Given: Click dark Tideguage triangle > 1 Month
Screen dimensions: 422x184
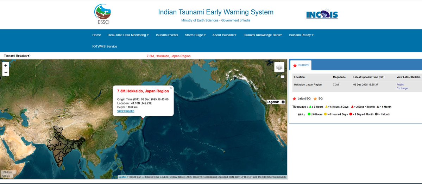Looking at the screenshot, I should click(378, 107).
